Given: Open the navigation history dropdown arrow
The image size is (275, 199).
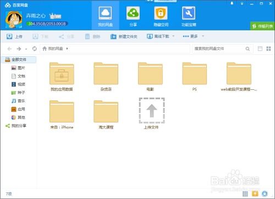Looking at the screenshot, I should coord(26,49).
